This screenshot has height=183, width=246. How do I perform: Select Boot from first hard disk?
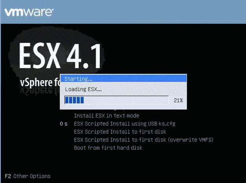pyautogui.click(x=108, y=148)
